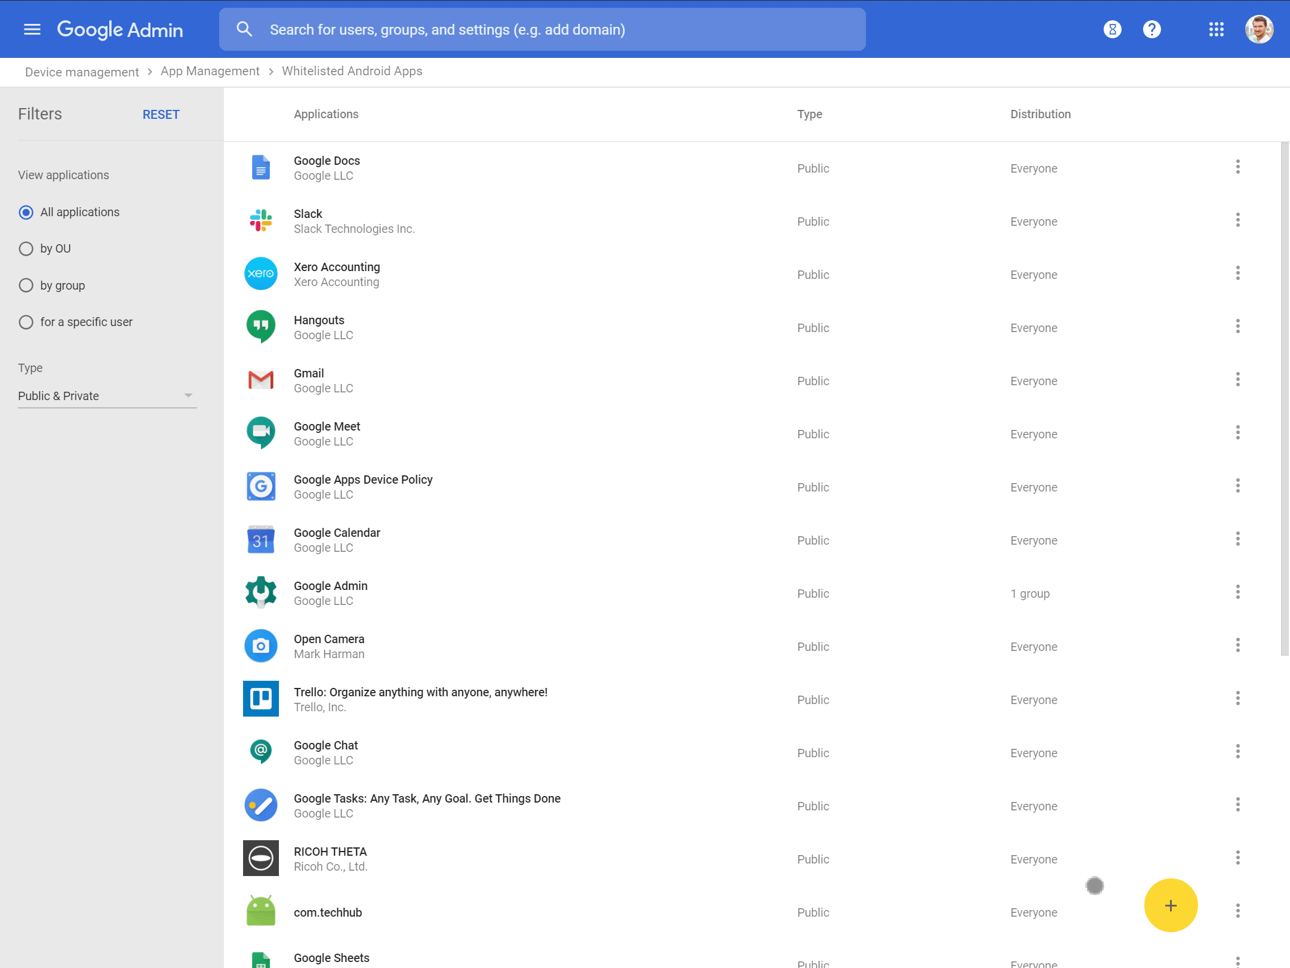
Task: Click the search magnifier icon
Action: click(244, 29)
